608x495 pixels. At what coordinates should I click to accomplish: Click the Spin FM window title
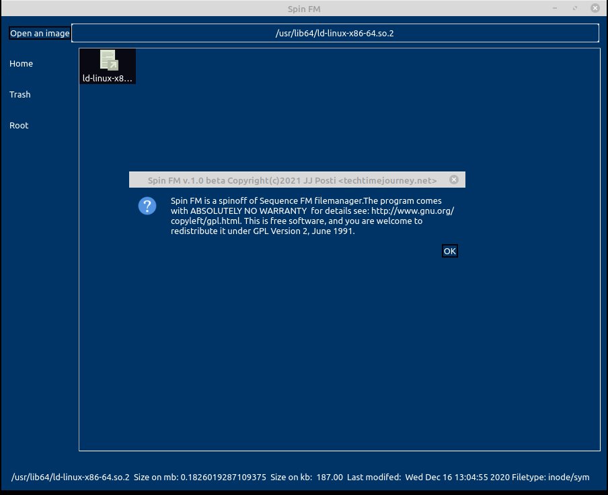(304, 9)
